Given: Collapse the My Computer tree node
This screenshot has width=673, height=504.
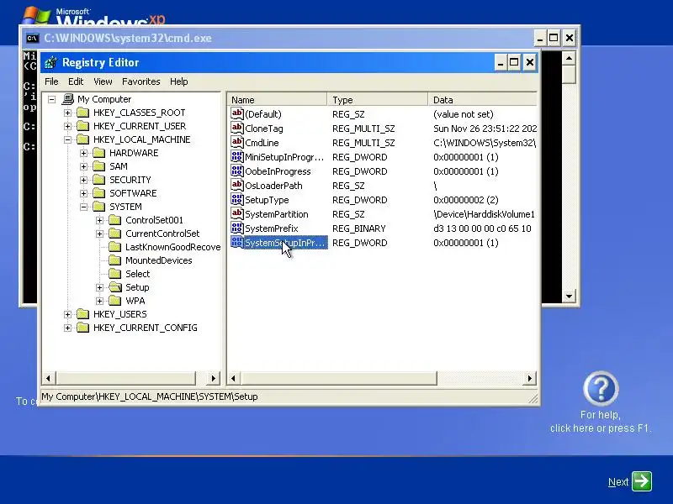Looking at the screenshot, I should click(52, 99).
